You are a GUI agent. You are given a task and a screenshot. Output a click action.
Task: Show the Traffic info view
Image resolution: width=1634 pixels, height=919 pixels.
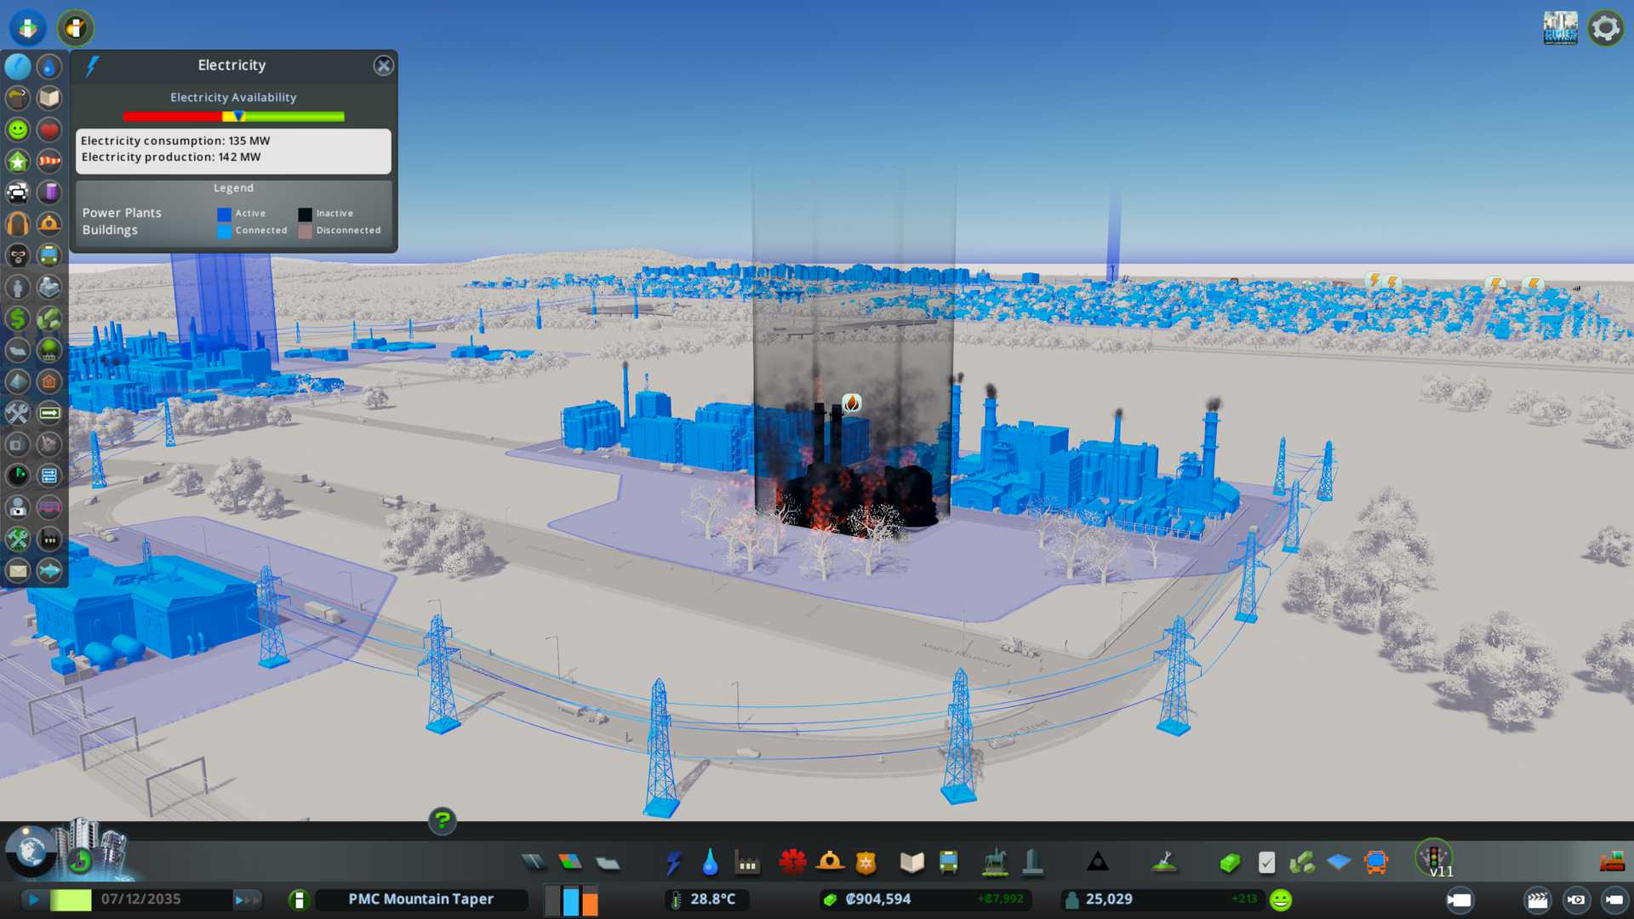(x=18, y=192)
